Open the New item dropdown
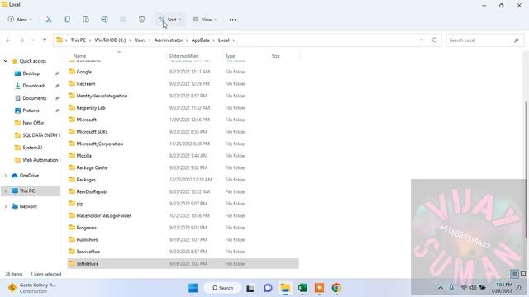 click(20, 20)
